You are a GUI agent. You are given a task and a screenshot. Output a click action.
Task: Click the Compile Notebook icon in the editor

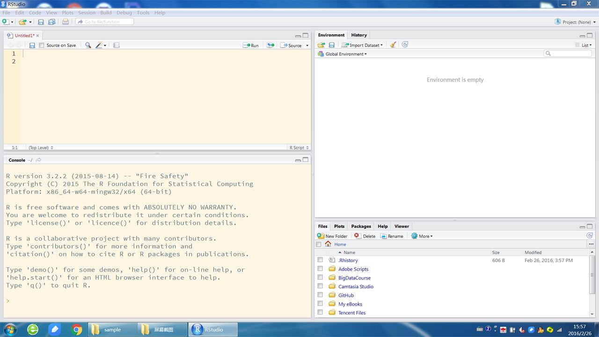(x=116, y=45)
